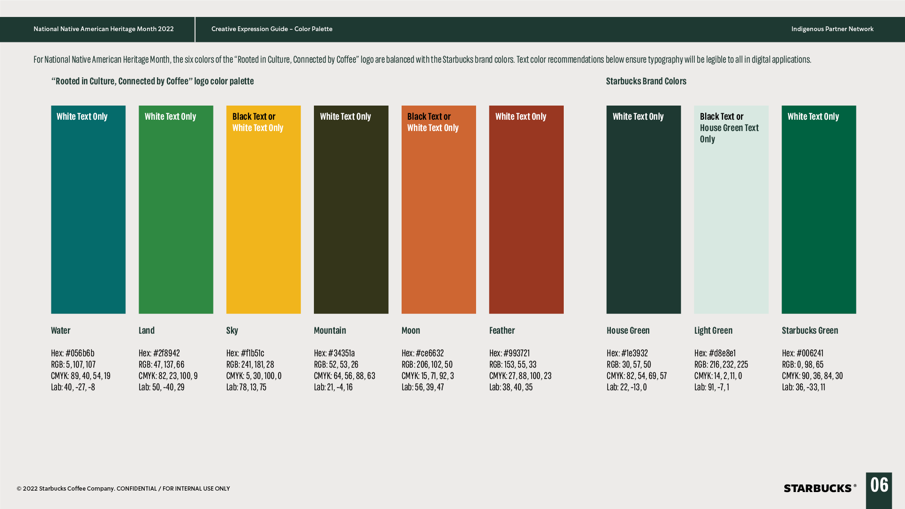The width and height of the screenshot is (905, 509).
Task: Click the Sky yellow color swatch
Action: [x=263, y=209]
